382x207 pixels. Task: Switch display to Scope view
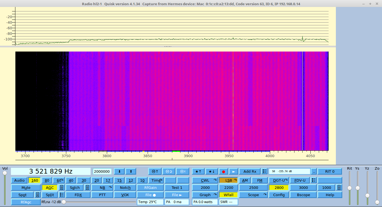tap(253, 195)
